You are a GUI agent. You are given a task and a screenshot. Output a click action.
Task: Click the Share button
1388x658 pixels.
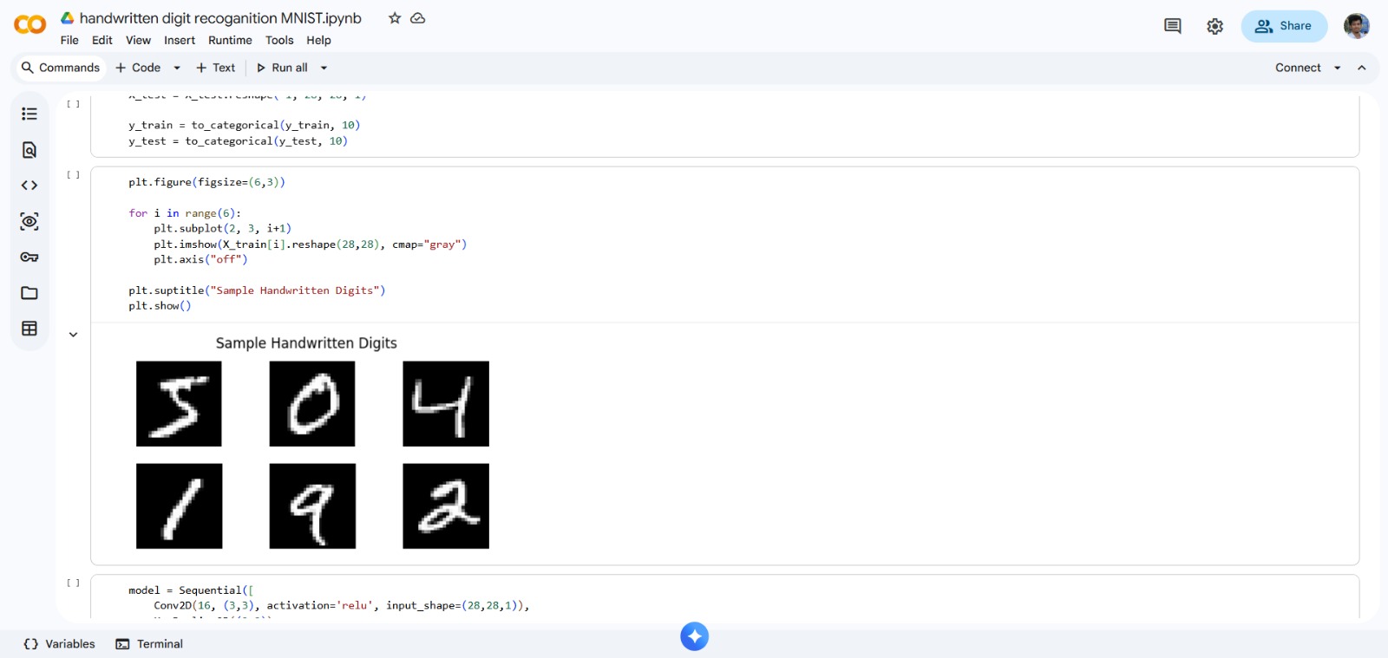click(1284, 26)
